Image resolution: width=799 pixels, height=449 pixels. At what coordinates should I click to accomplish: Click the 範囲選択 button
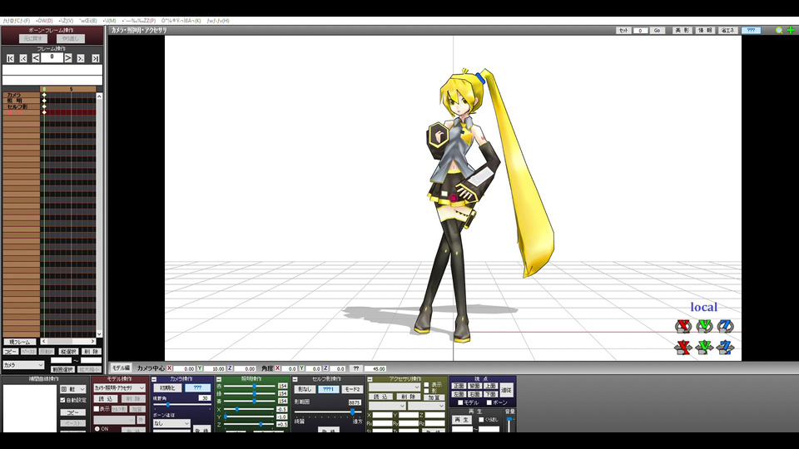point(63,369)
